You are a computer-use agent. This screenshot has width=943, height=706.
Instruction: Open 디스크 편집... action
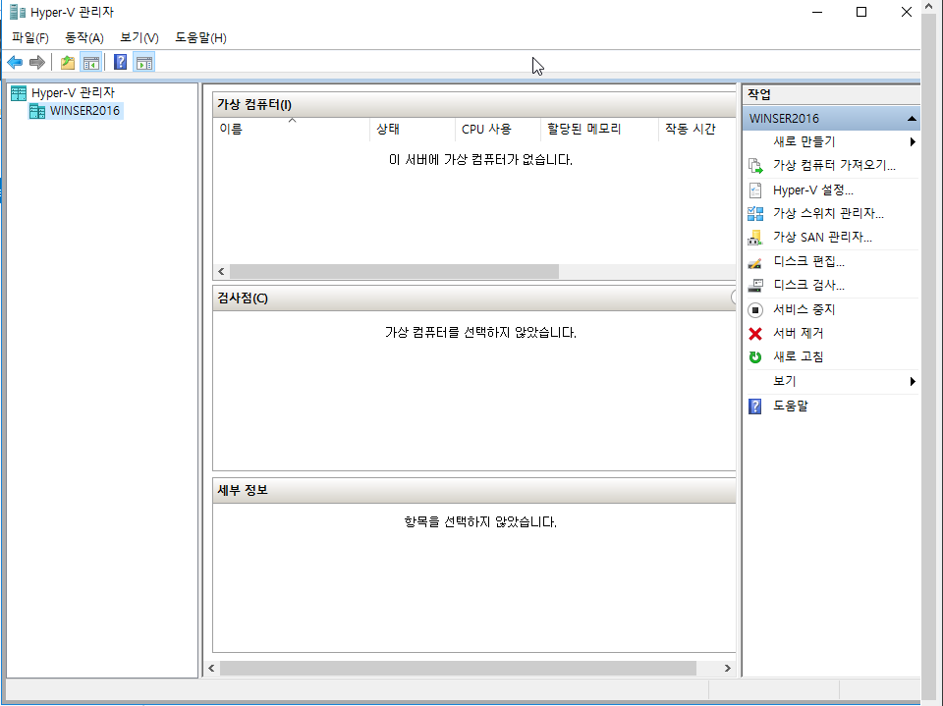tap(808, 261)
